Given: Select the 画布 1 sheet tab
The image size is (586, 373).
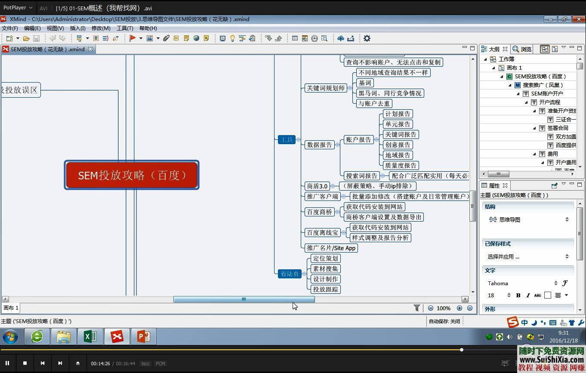Looking at the screenshot, I should coord(11,308).
